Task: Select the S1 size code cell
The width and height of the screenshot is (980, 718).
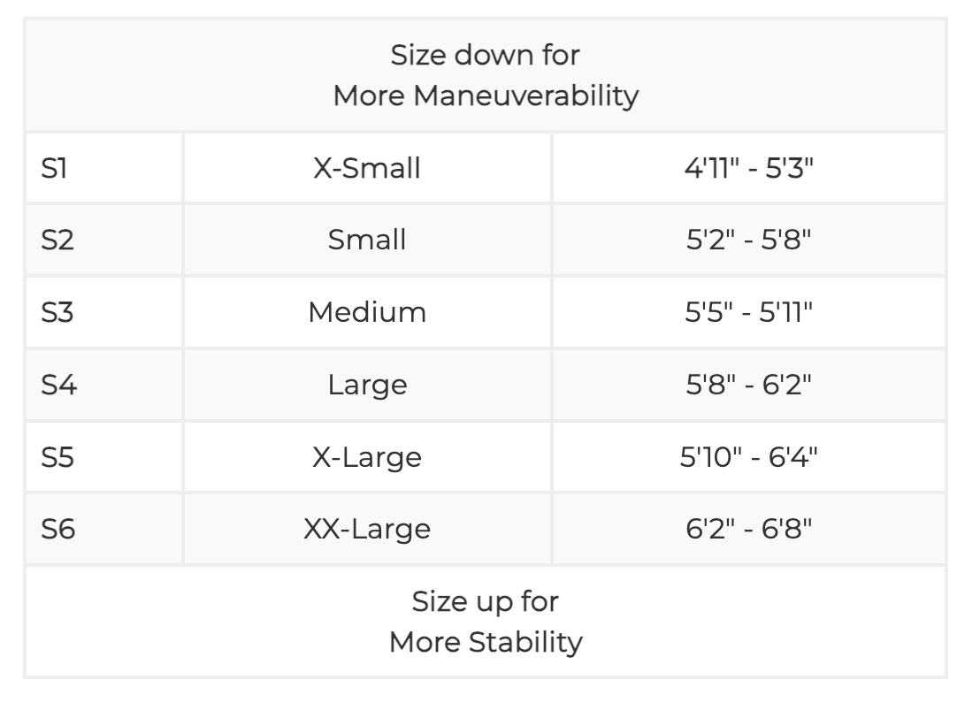Action: [x=55, y=168]
